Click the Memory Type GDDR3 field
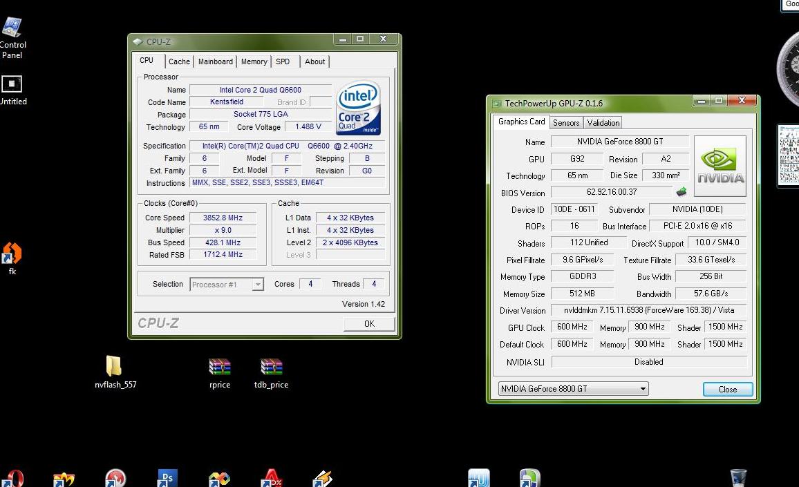 (583, 276)
